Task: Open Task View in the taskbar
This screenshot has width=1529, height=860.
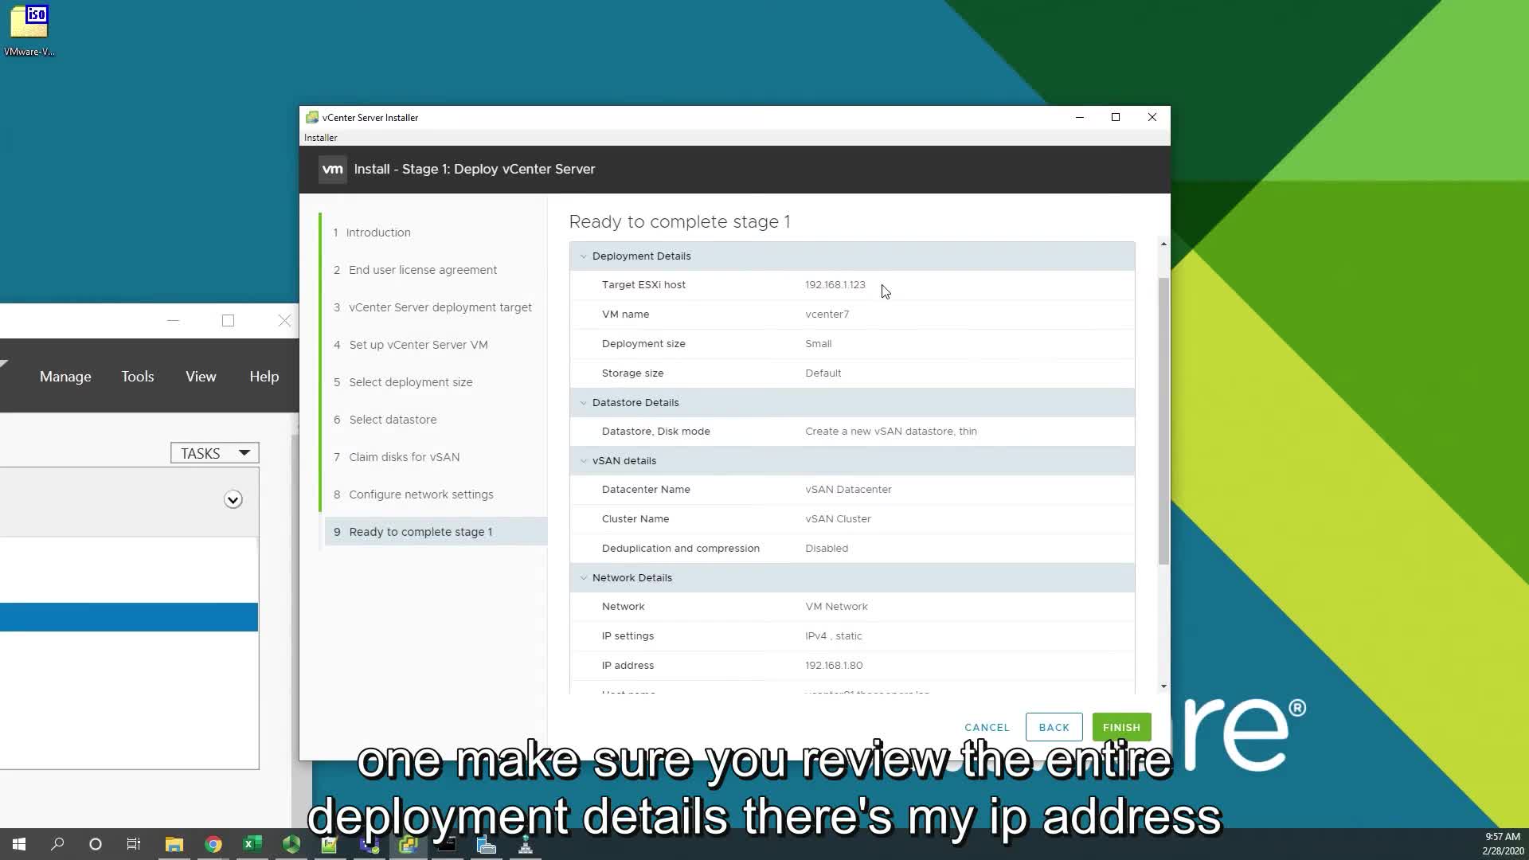Action: click(134, 844)
